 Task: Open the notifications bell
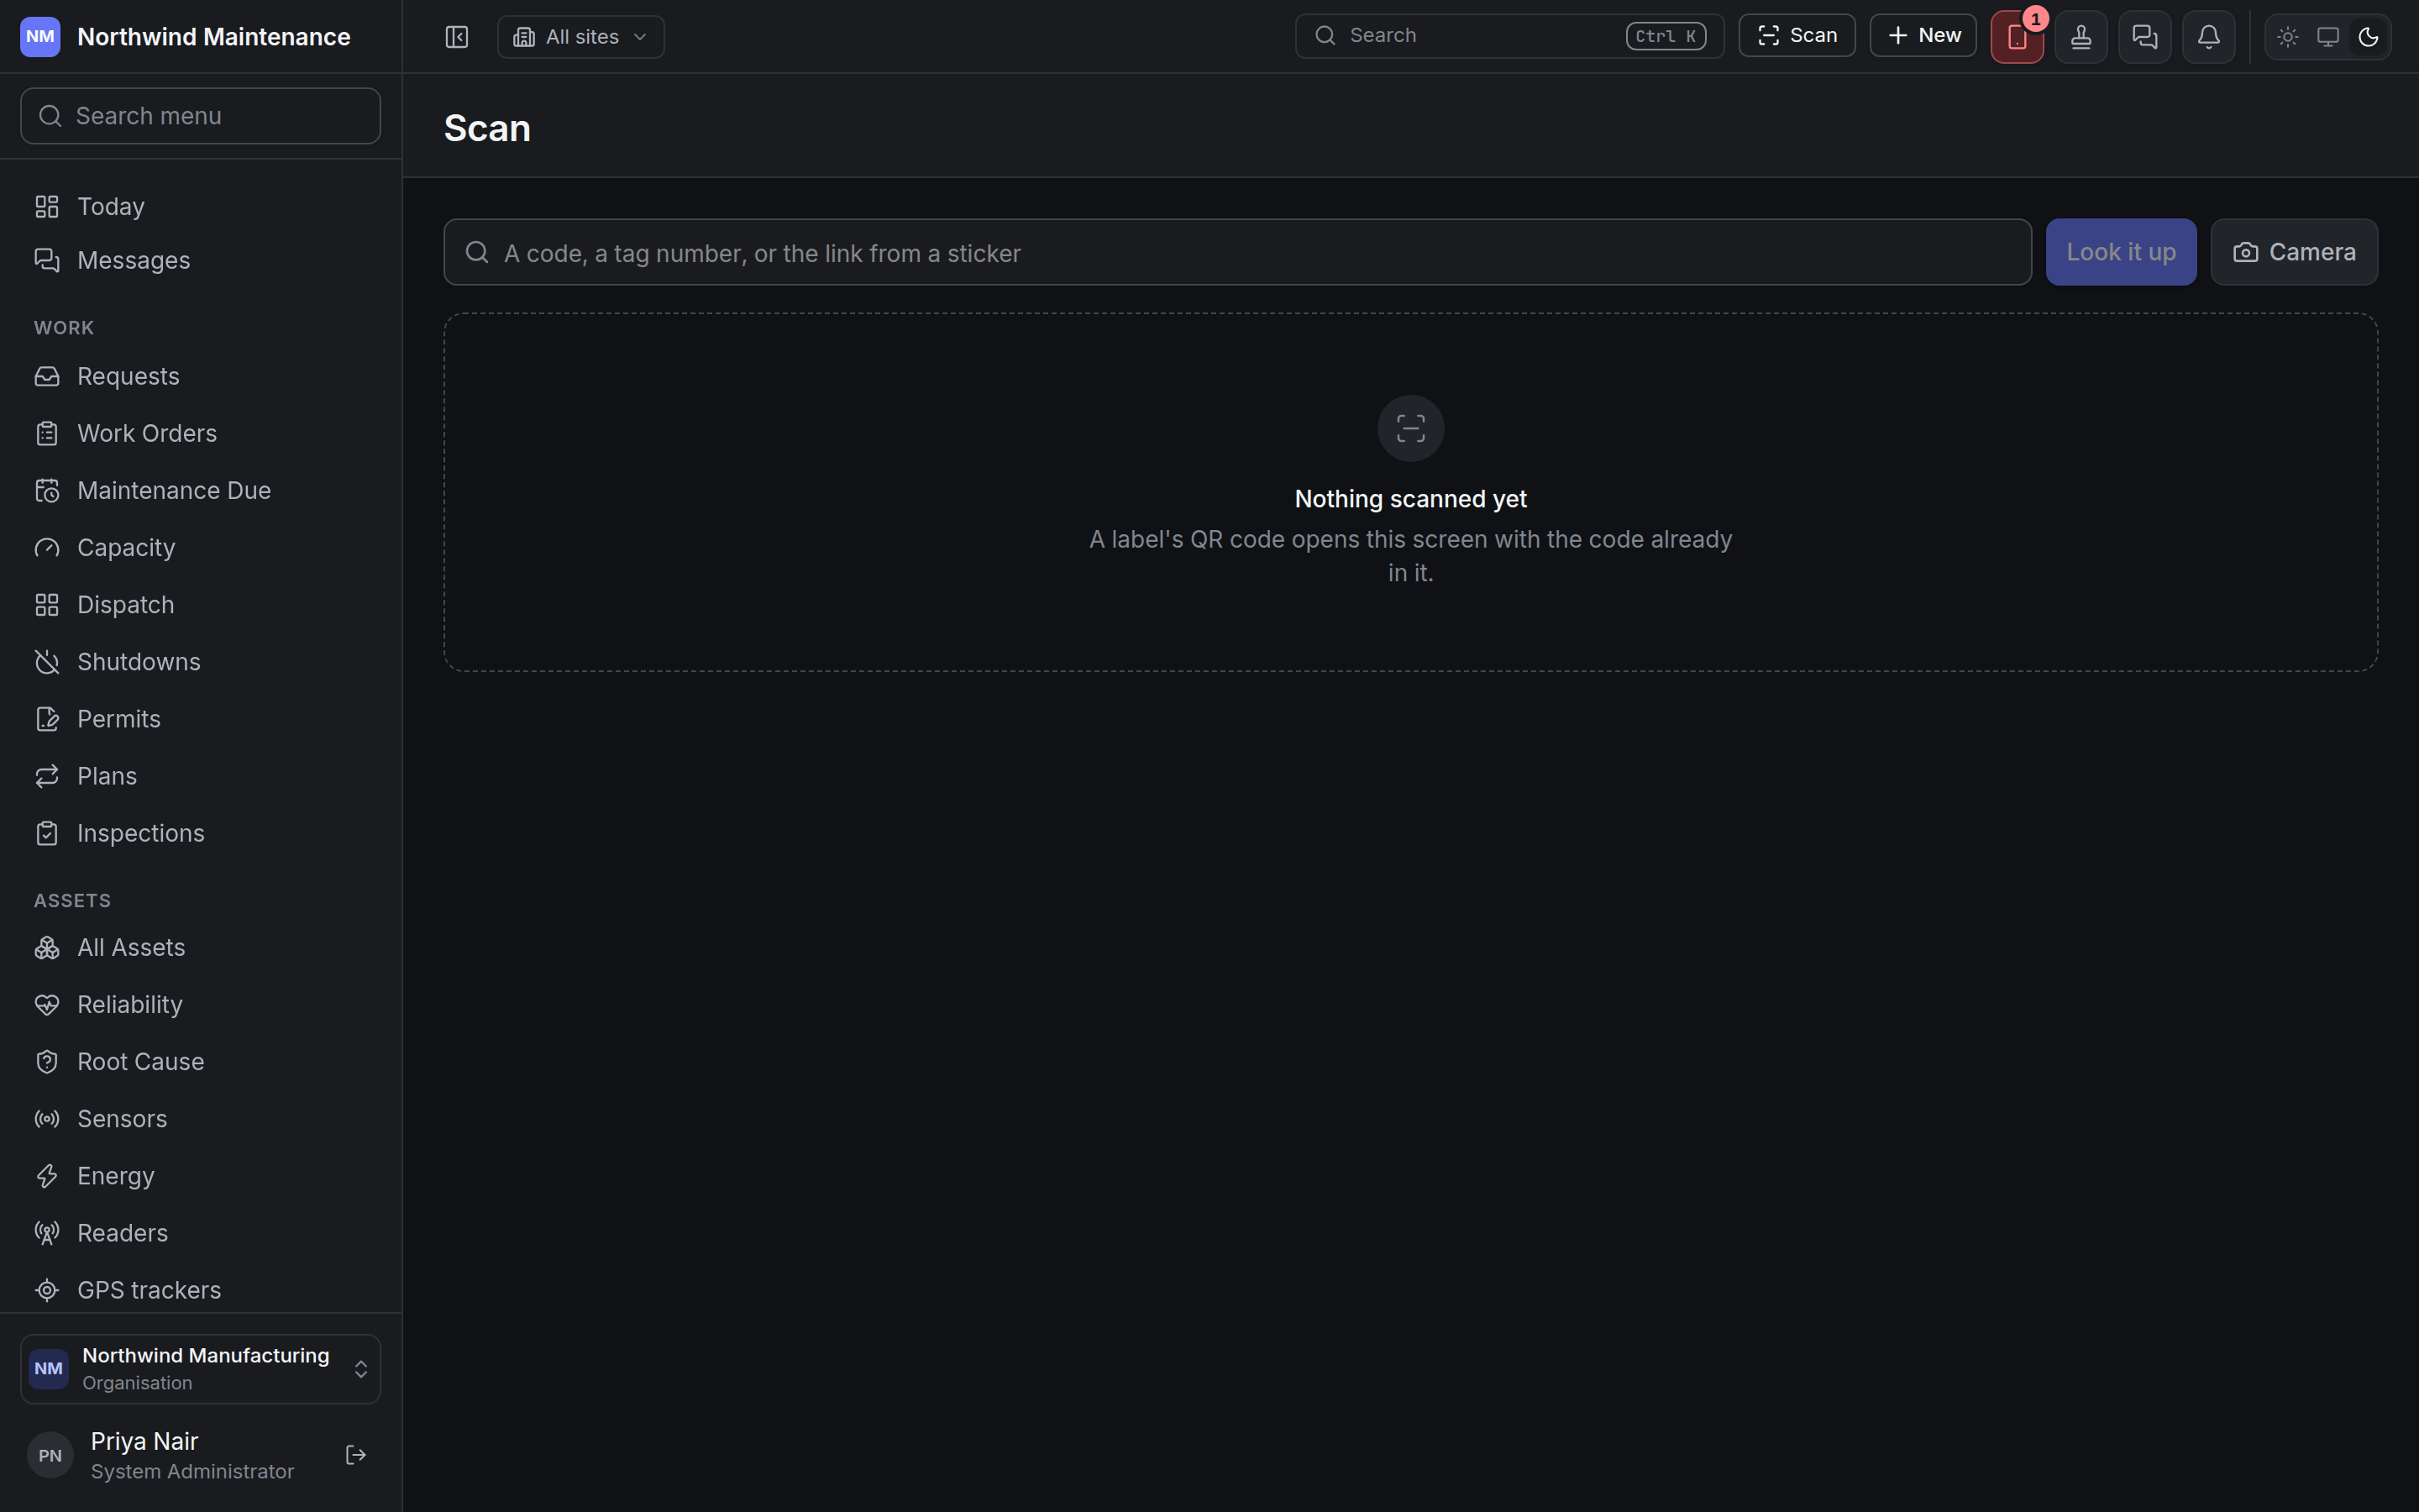tap(2209, 37)
